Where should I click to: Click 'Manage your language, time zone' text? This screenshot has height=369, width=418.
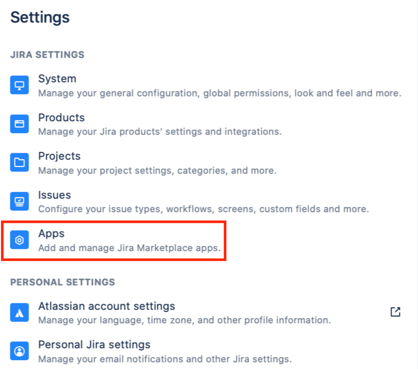[184, 320]
